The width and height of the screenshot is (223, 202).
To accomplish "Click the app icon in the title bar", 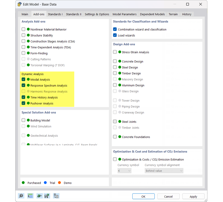I will click(x=19, y=4).
